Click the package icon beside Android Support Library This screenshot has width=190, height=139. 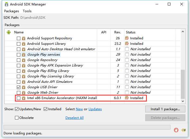[24, 44]
